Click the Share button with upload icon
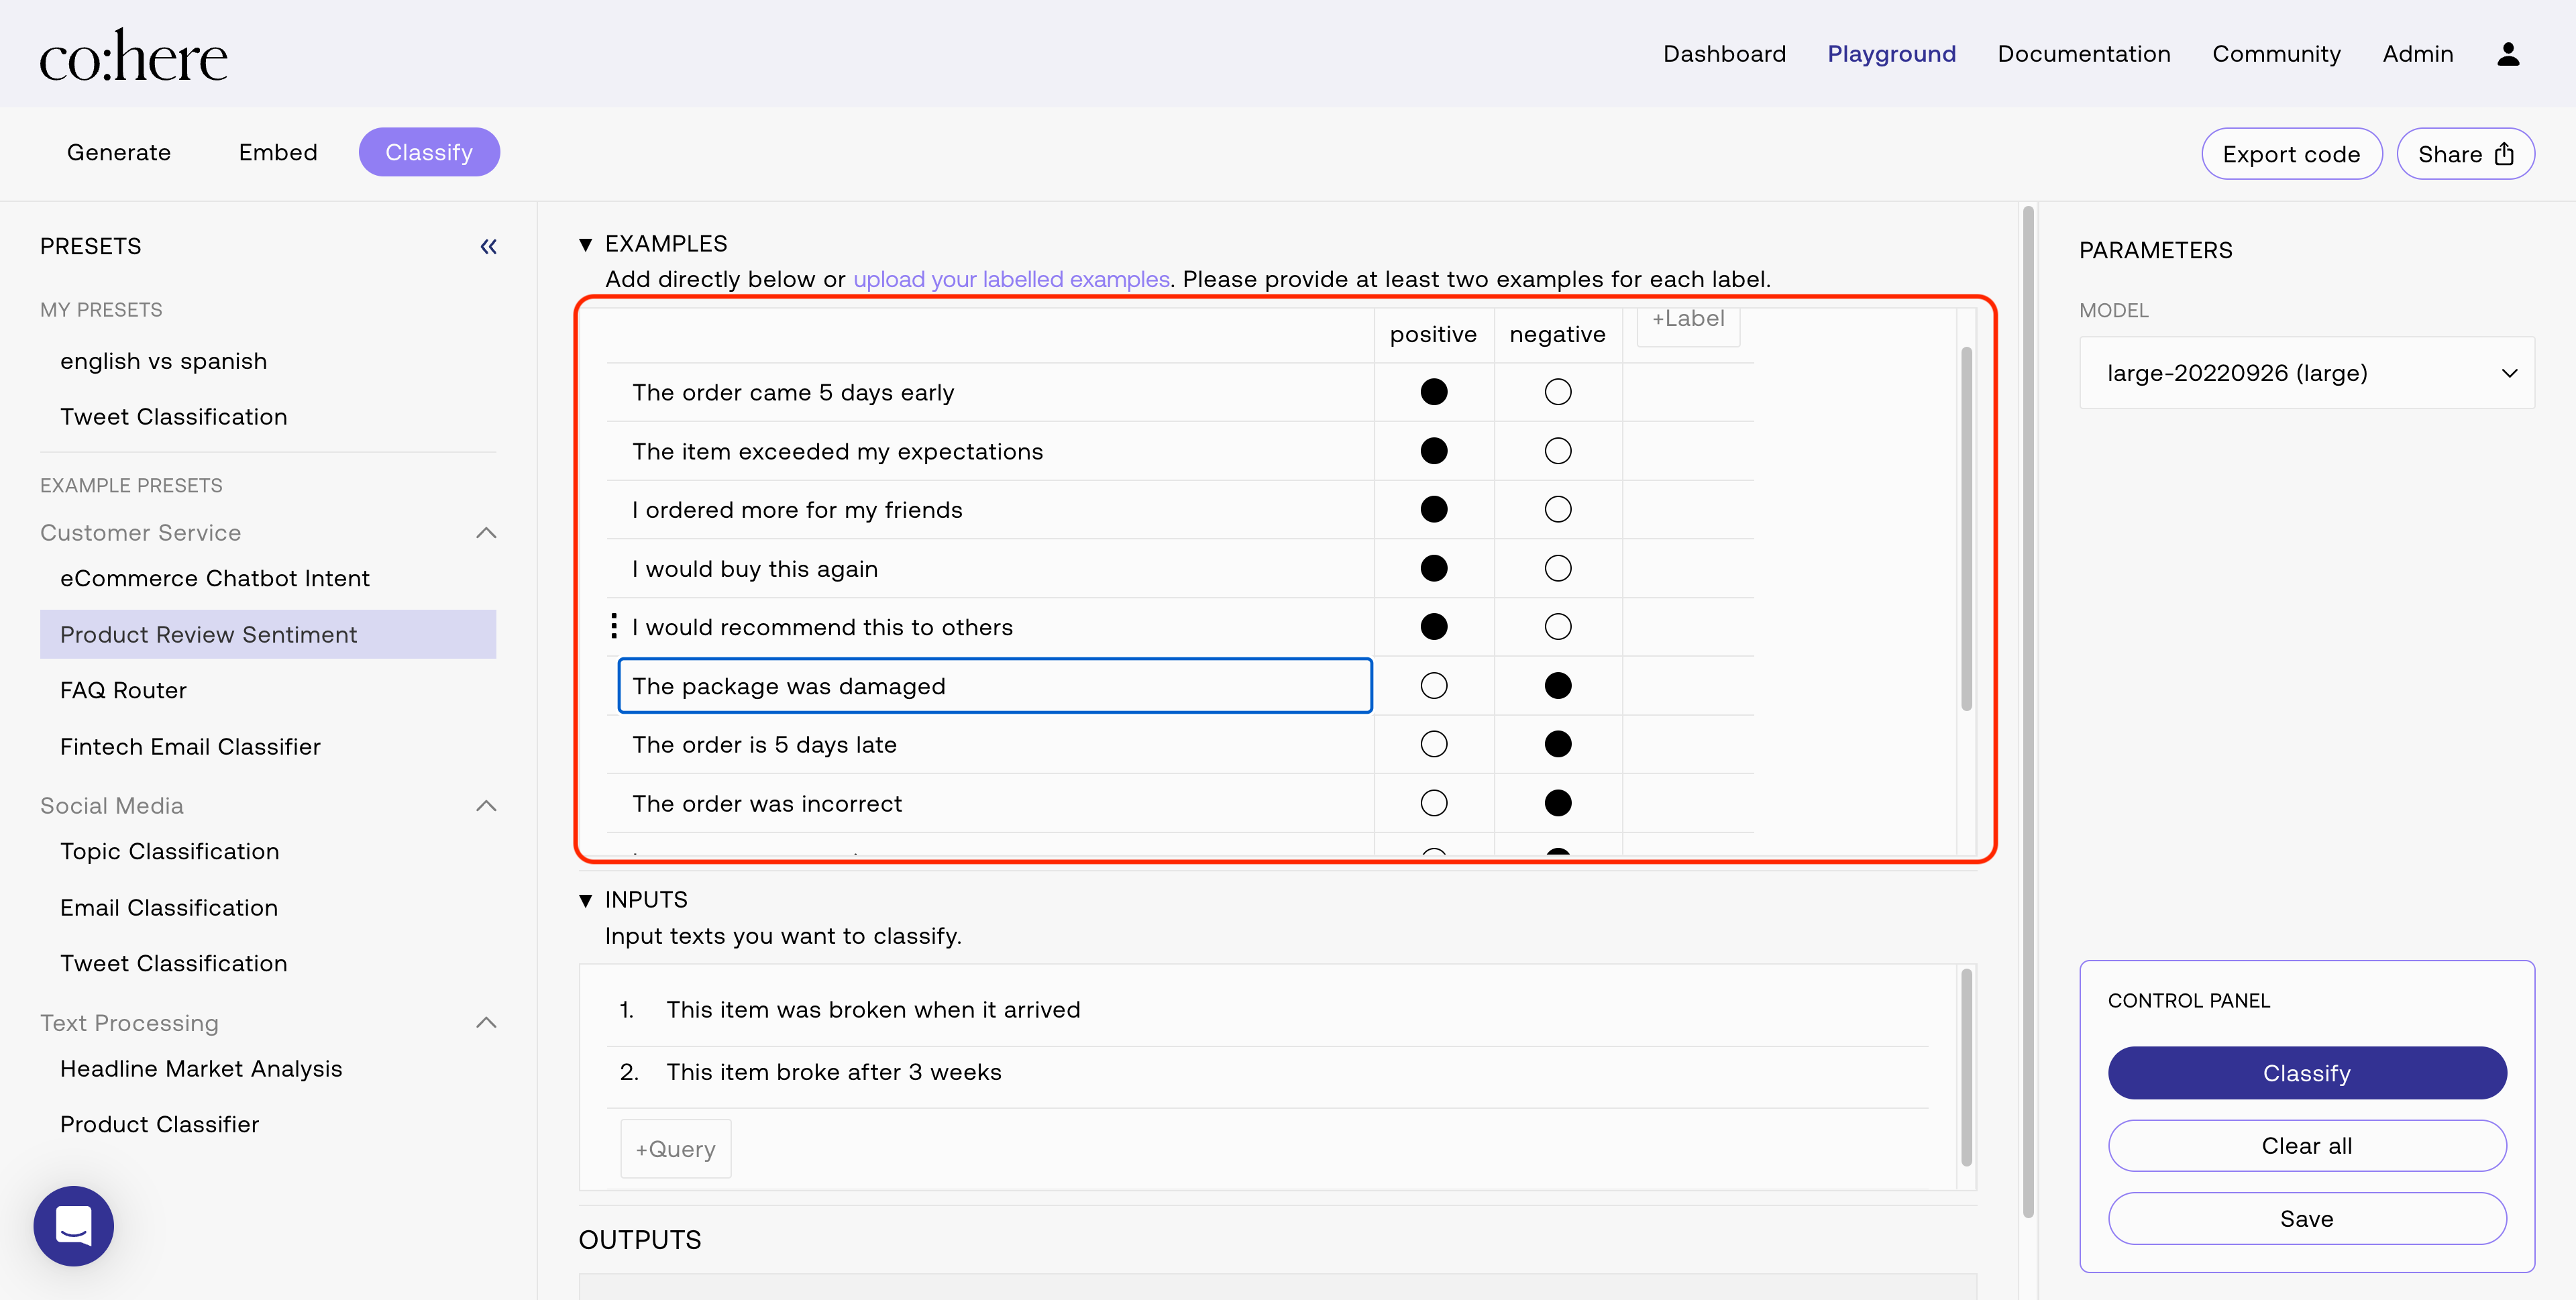Screen dimensions: 2576x1300 tap(2465, 154)
